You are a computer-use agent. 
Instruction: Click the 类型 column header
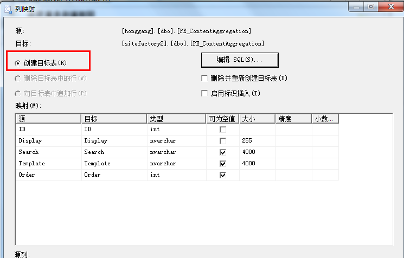[176, 119]
